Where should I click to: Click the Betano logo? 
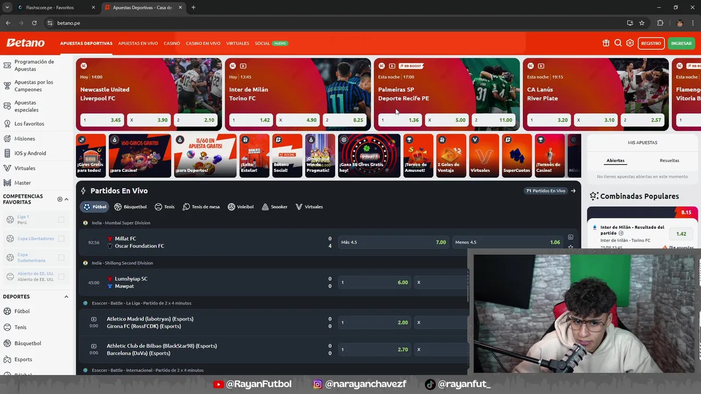25,43
